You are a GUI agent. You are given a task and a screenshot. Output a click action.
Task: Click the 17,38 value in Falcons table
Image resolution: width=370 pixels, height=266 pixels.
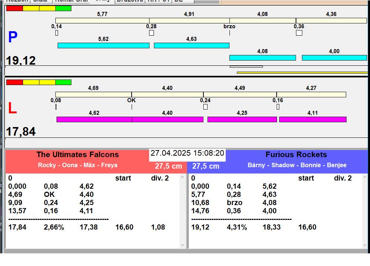[89, 227]
